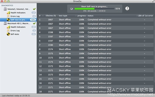
Task: Open Self-tests under Macintosh HD 2
Action: coord(15,34)
